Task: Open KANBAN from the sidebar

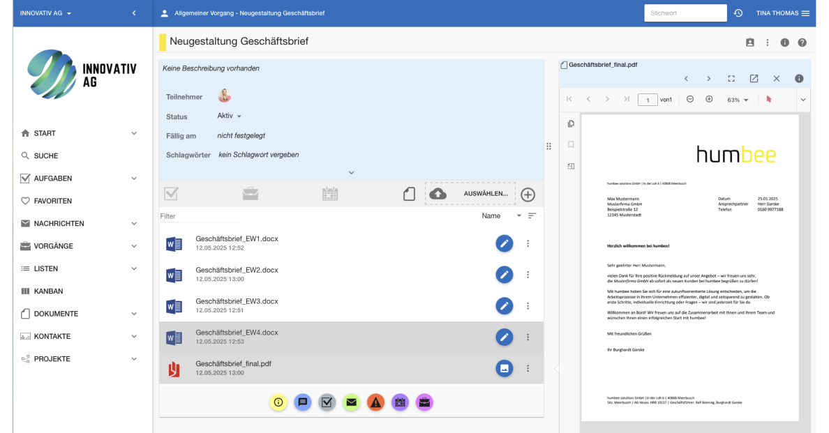Action: pyautogui.click(x=49, y=291)
